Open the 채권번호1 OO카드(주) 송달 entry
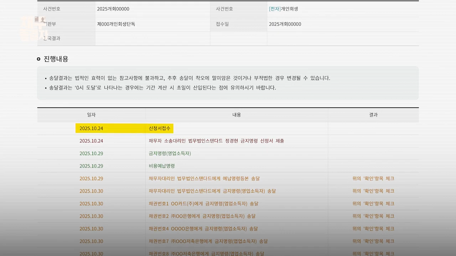Screen dimensions: 456x256 (203, 204)
